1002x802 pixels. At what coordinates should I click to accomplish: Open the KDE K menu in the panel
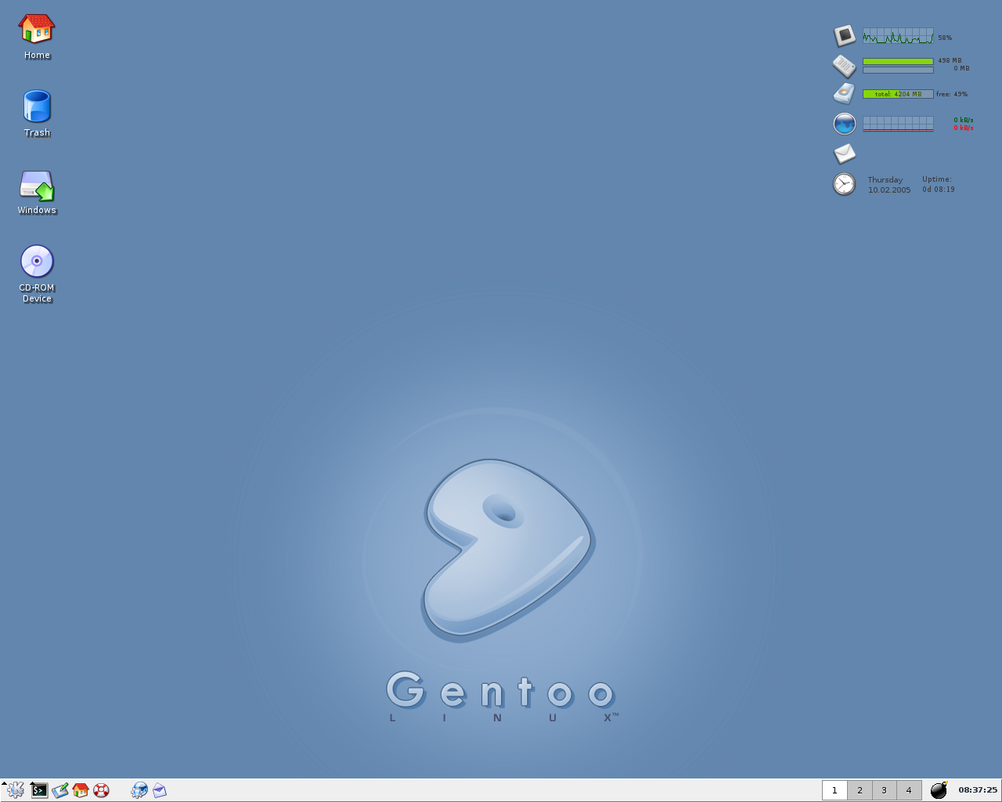pos(16,790)
